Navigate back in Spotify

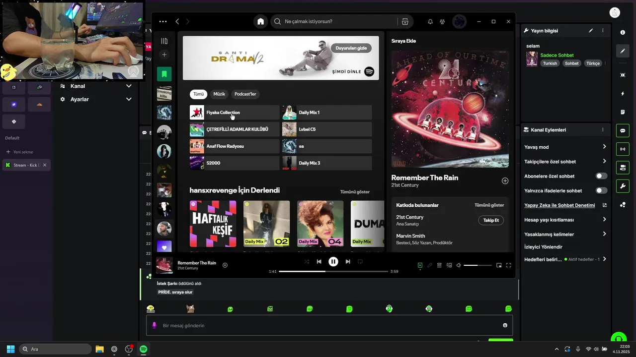click(x=177, y=22)
